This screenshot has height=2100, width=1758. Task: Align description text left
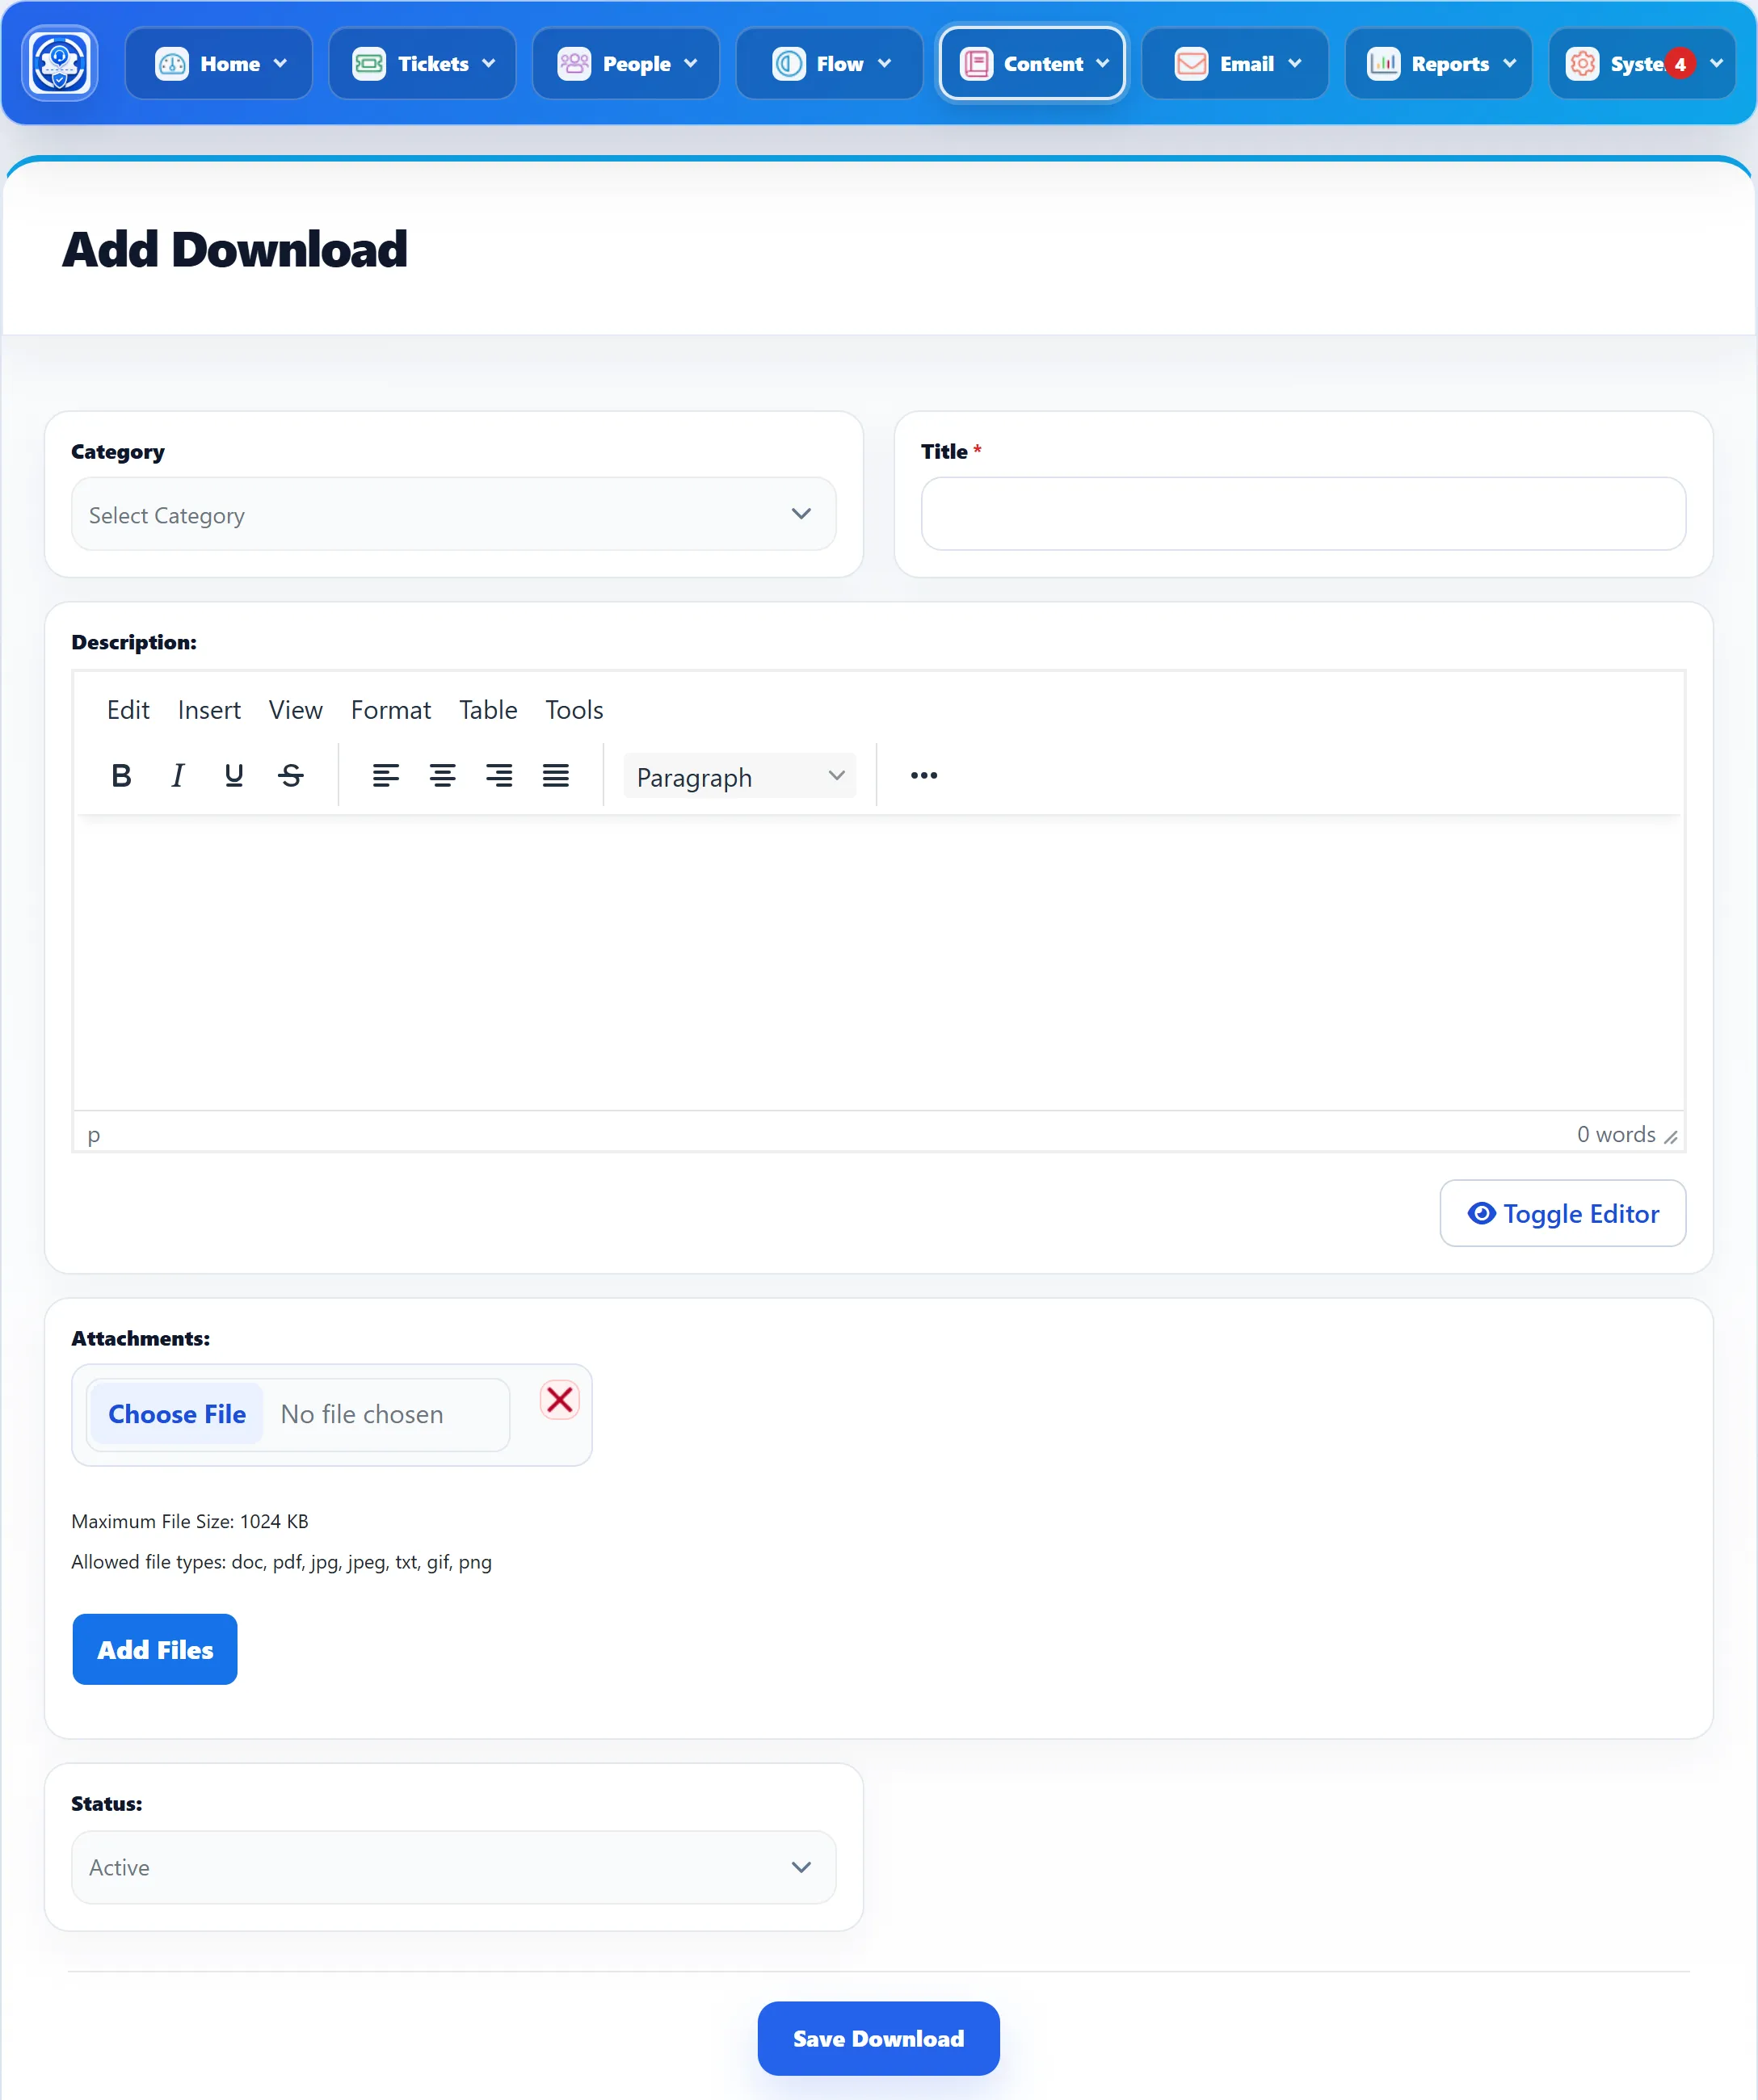(x=386, y=775)
